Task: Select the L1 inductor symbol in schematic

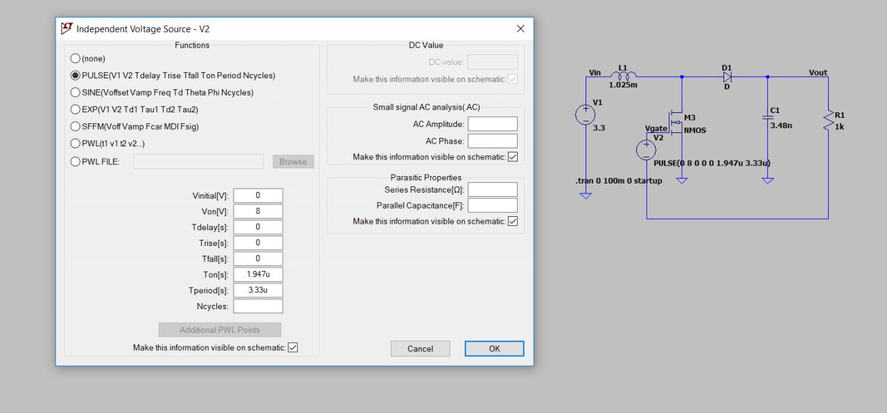Action: pos(622,75)
